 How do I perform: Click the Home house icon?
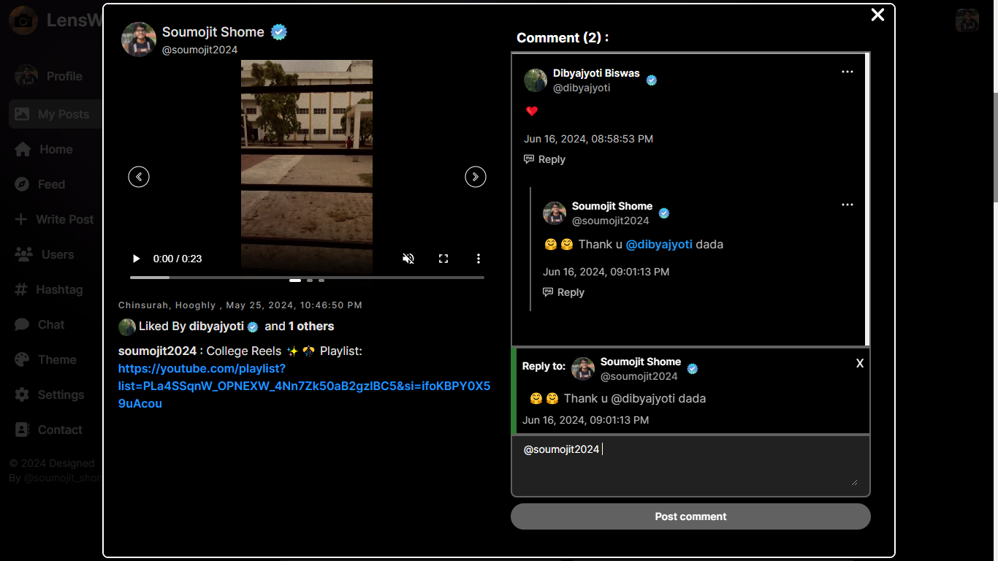coord(23,149)
